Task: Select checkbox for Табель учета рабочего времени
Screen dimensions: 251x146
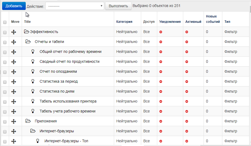Action: tap(5, 112)
